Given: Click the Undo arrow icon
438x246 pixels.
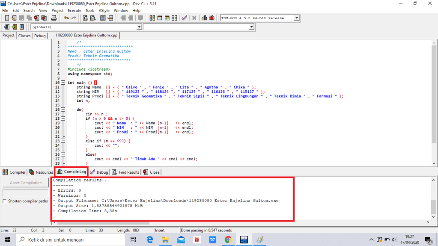Looking at the screenshot, I should coord(66,18).
